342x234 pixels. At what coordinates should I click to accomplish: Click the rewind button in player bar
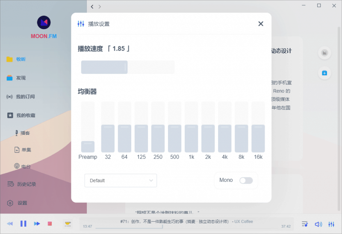pos(10,223)
